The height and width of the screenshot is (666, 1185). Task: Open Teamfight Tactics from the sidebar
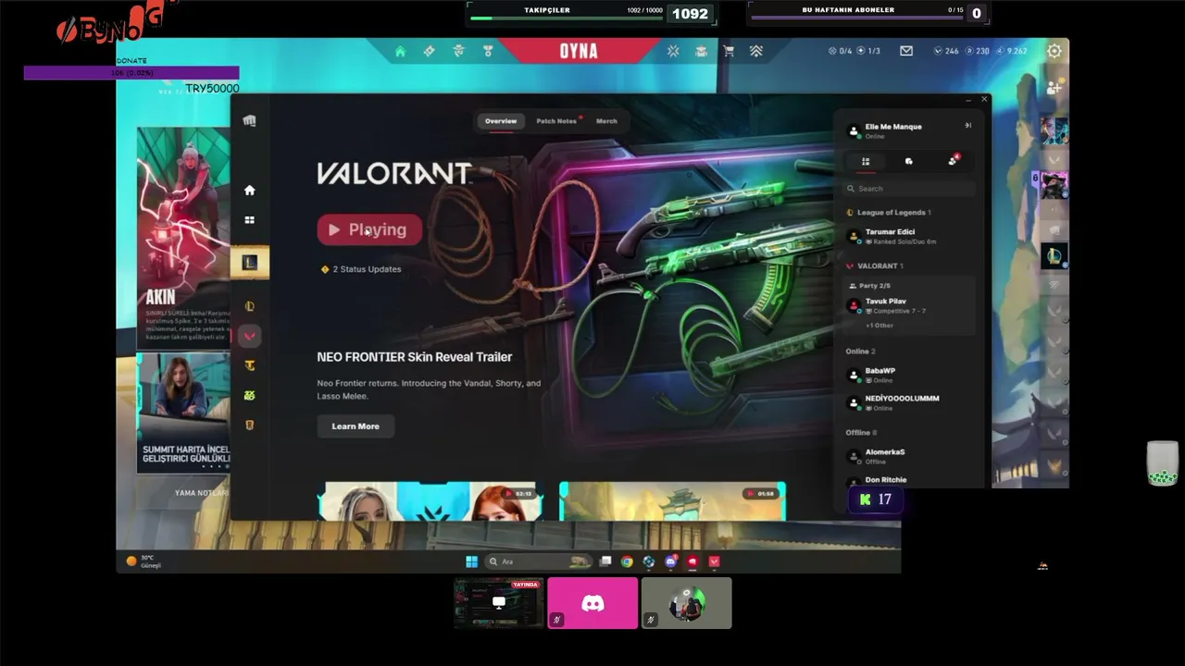pyautogui.click(x=249, y=365)
